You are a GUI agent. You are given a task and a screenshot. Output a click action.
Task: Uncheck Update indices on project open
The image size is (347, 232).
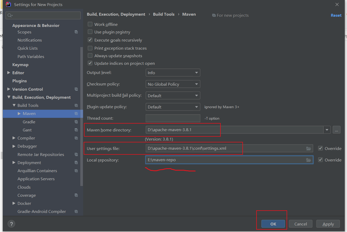click(x=90, y=63)
